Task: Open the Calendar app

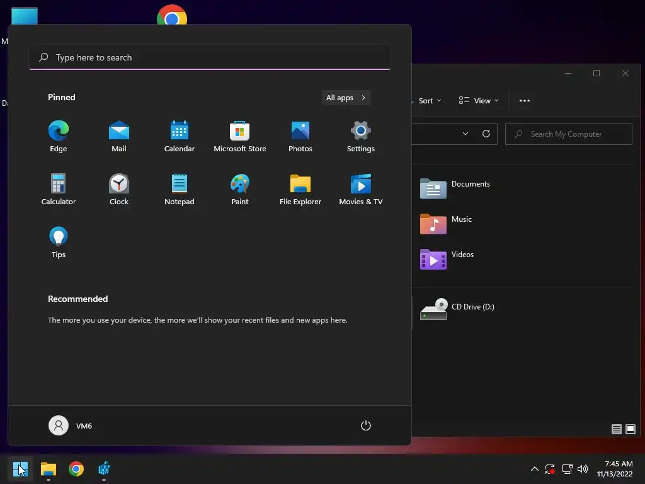Action: click(180, 137)
